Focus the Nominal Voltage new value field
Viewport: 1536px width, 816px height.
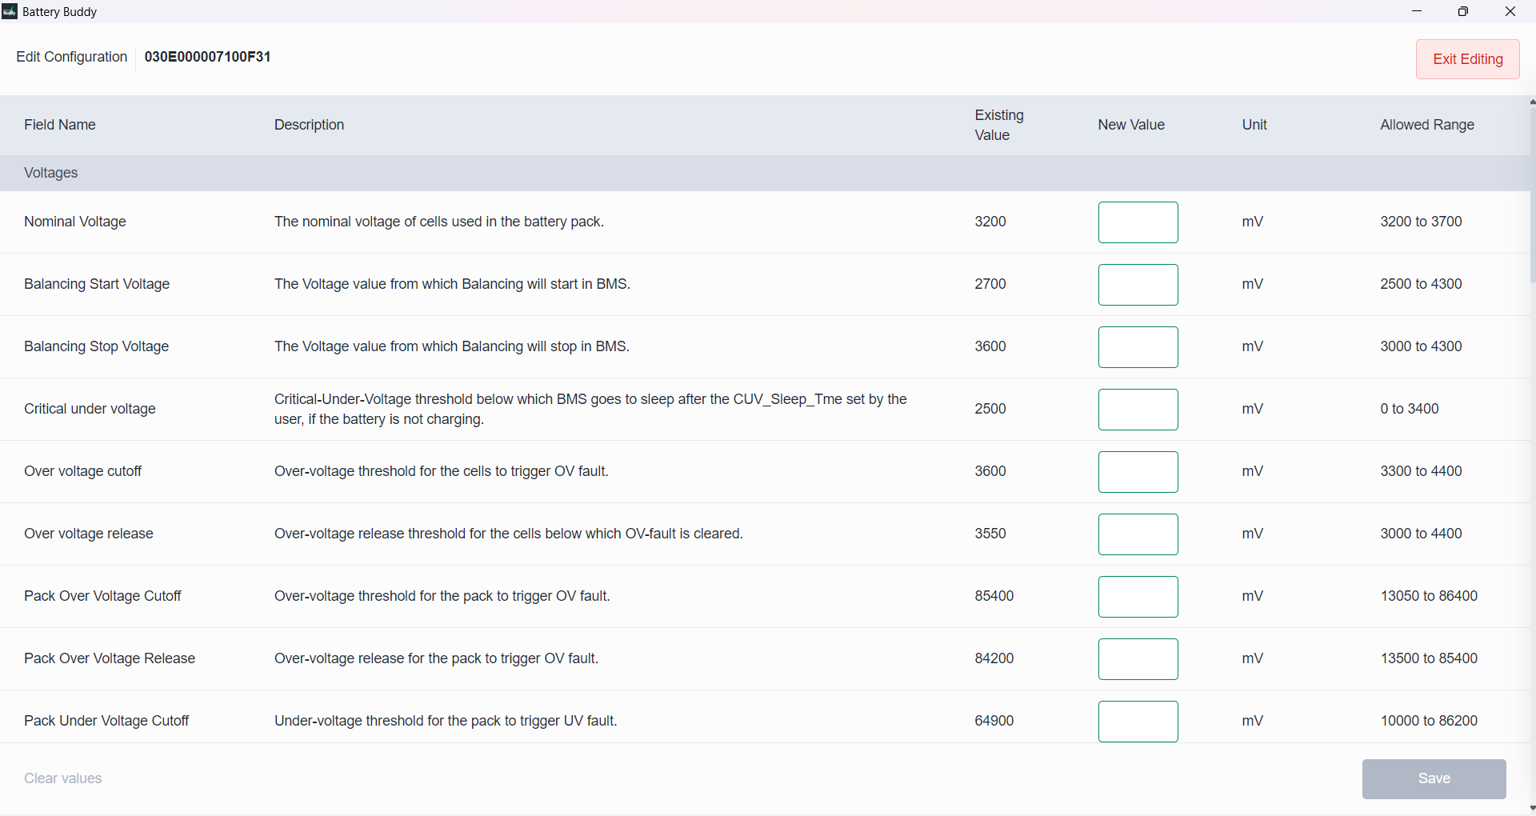(1138, 222)
